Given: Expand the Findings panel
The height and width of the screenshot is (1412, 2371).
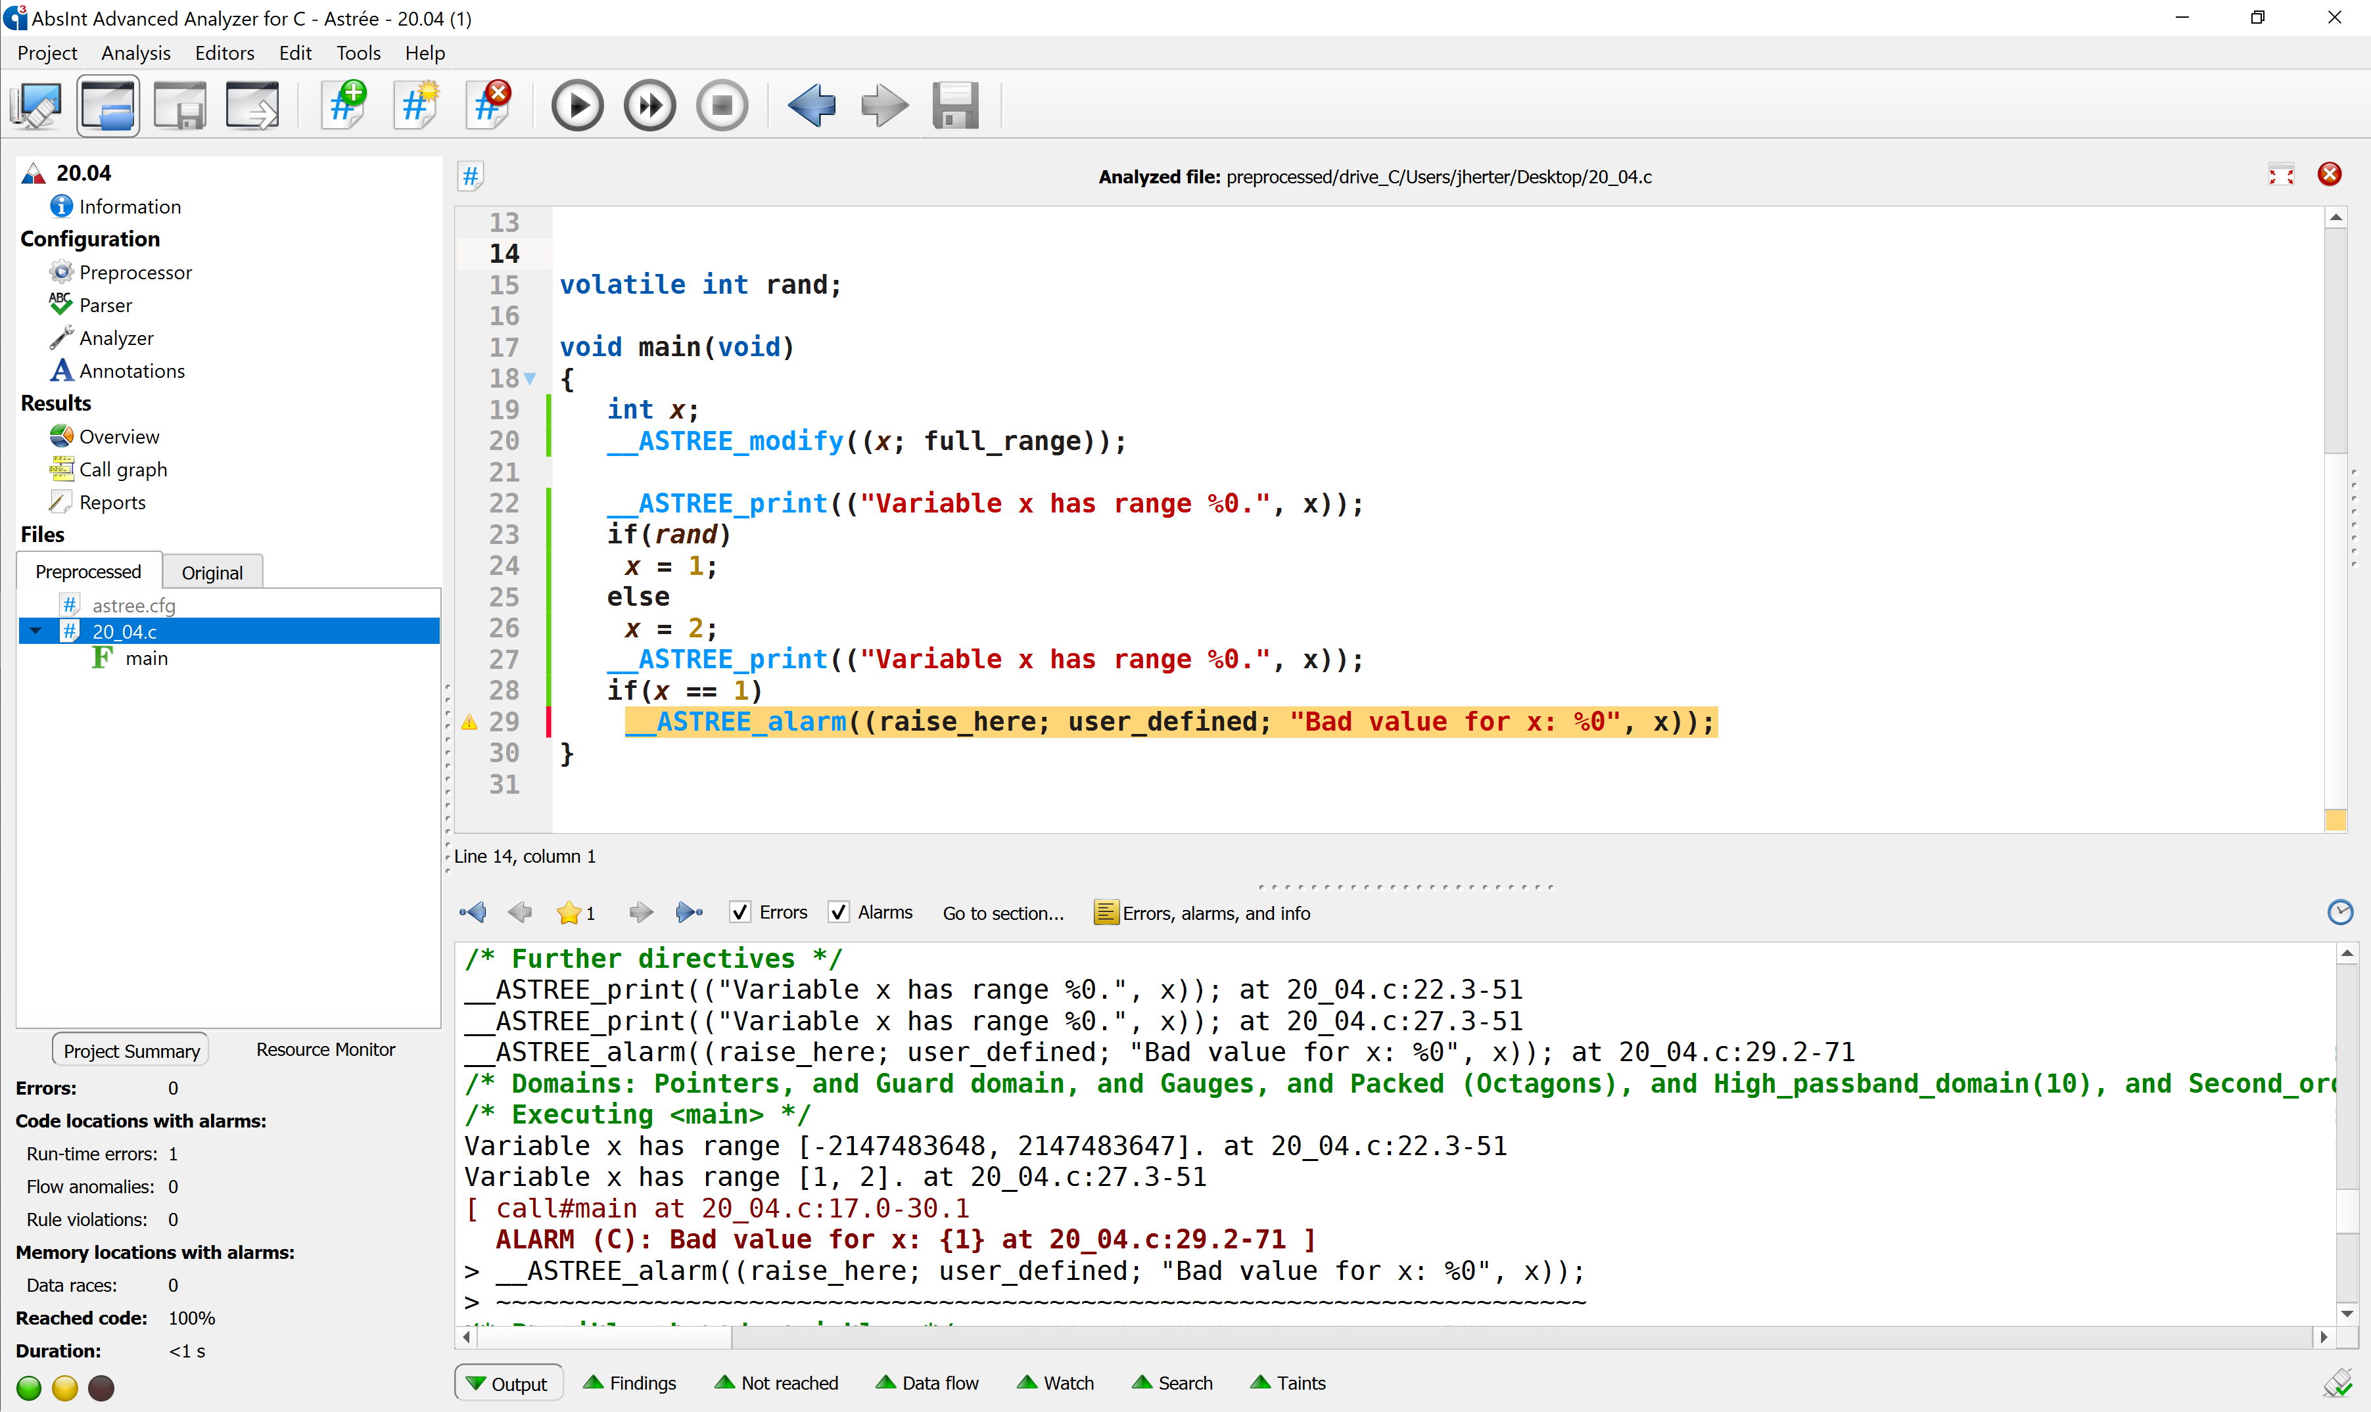Looking at the screenshot, I should 630,1384.
